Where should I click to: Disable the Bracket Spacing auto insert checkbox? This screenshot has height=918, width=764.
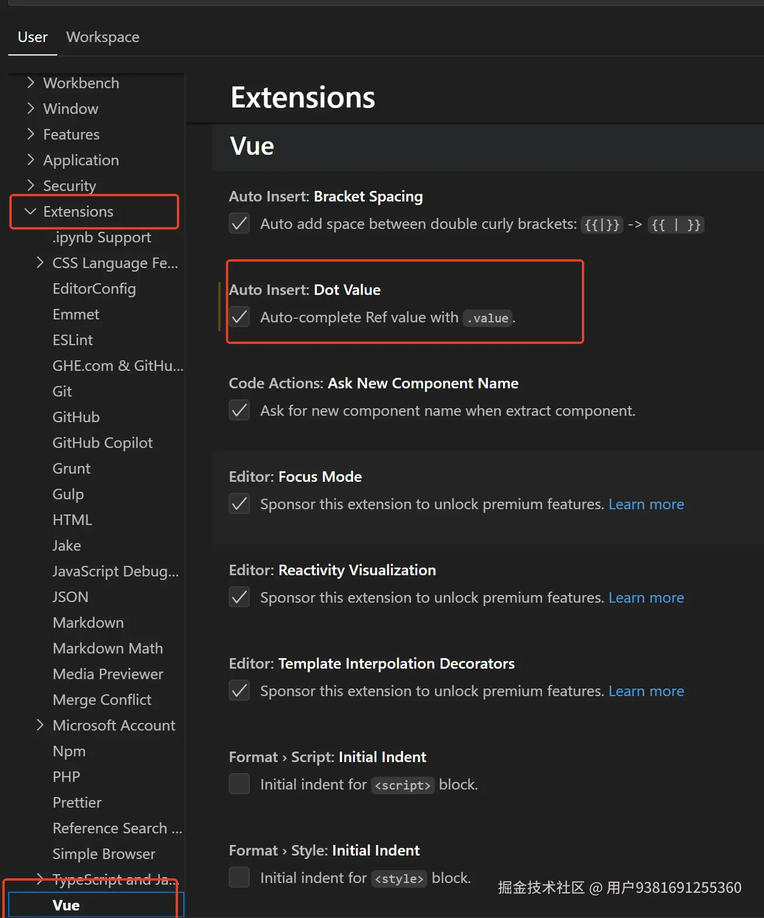pos(239,224)
